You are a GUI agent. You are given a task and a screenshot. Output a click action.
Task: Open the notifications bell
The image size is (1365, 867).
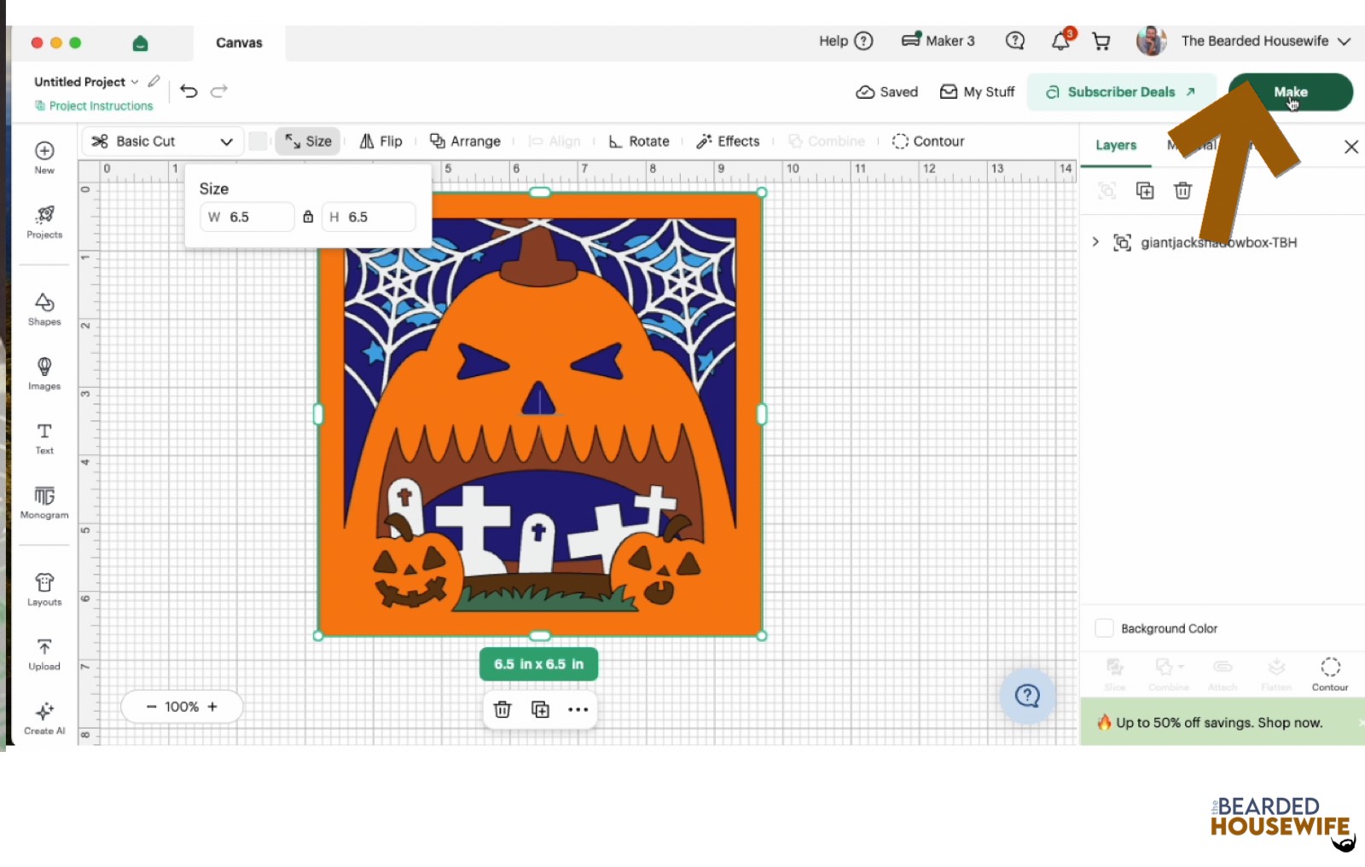pos(1061,41)
